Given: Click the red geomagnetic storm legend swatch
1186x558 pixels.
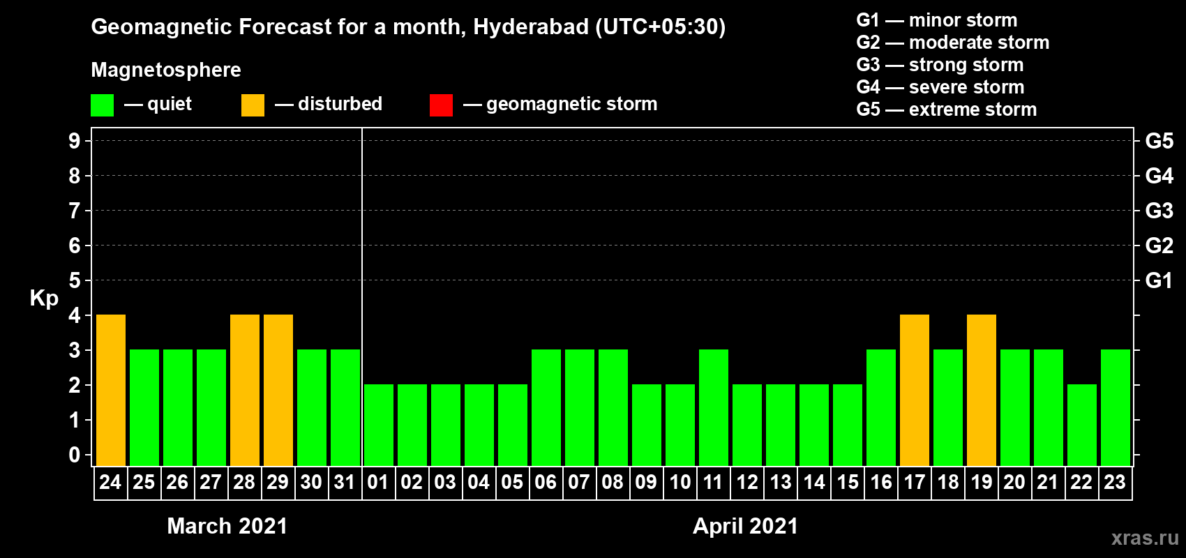Looking at the screenshot, I should point(441,105).
